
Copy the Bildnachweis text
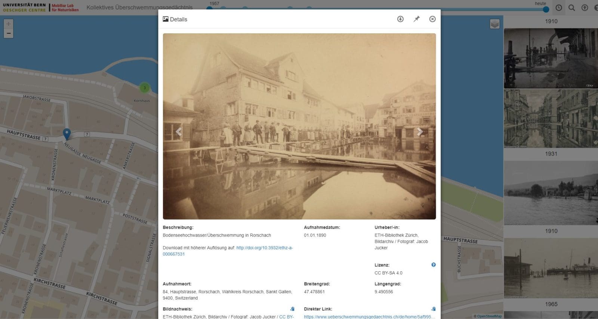click(x=292, y=309)
